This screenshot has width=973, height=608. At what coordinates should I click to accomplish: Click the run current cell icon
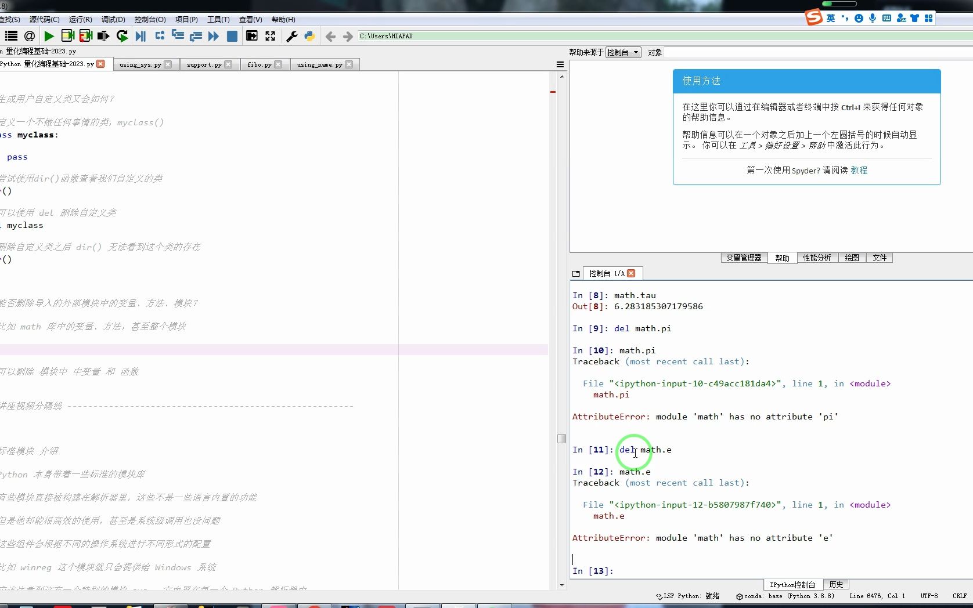tap(67, 36)
